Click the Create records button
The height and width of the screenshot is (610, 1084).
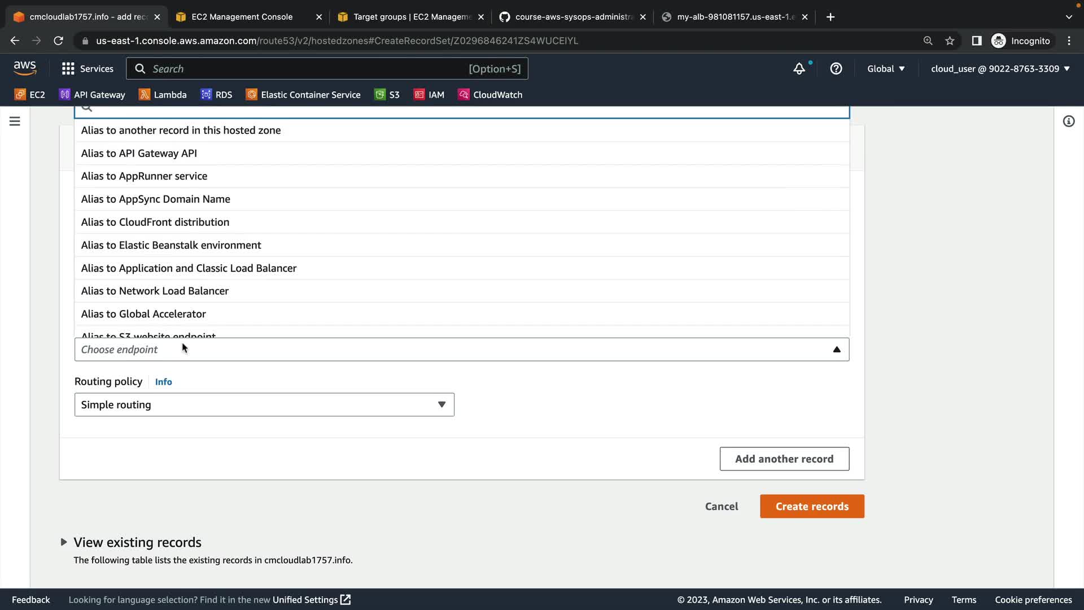pos(811,507)
